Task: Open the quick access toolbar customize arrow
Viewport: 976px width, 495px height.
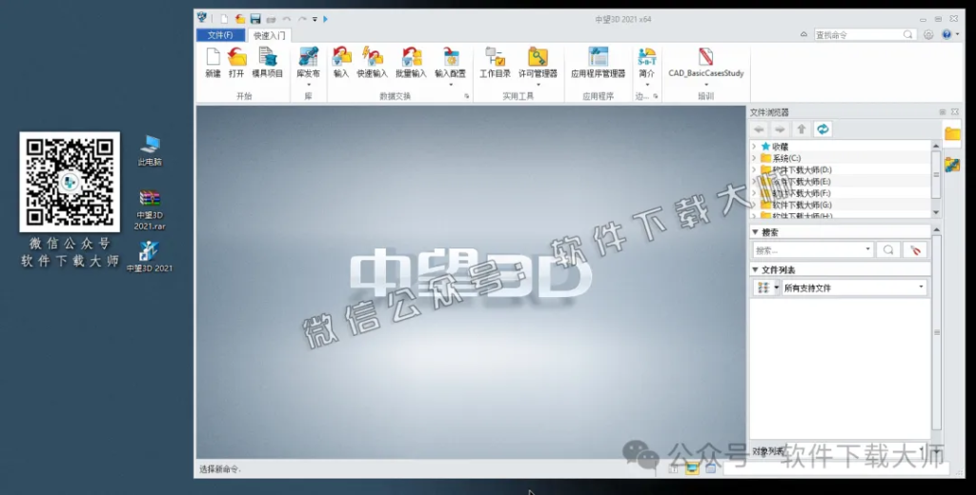Action: [315, 19]
